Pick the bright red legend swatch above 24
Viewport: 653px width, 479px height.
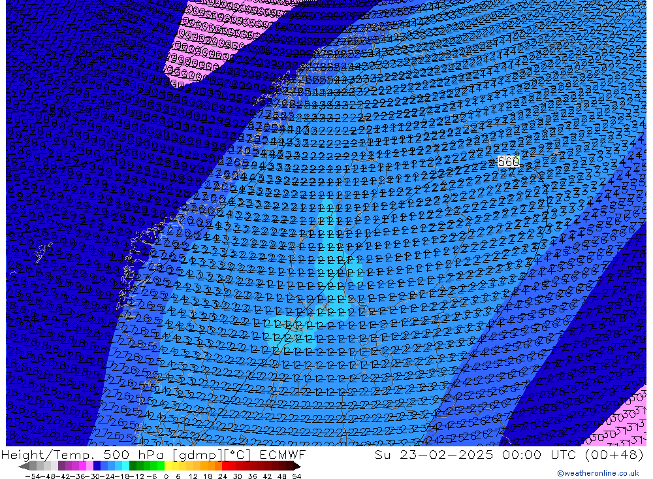click(225, 466)
